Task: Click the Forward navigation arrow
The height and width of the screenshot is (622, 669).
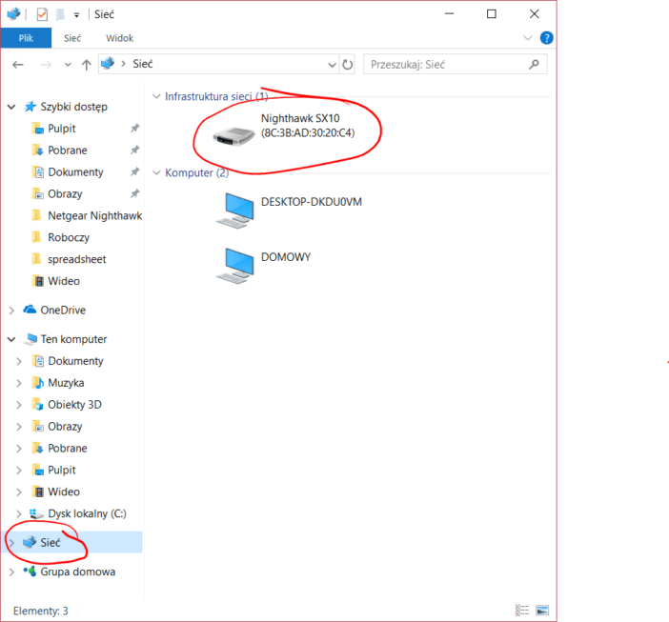Action: (x=46, y=65)
